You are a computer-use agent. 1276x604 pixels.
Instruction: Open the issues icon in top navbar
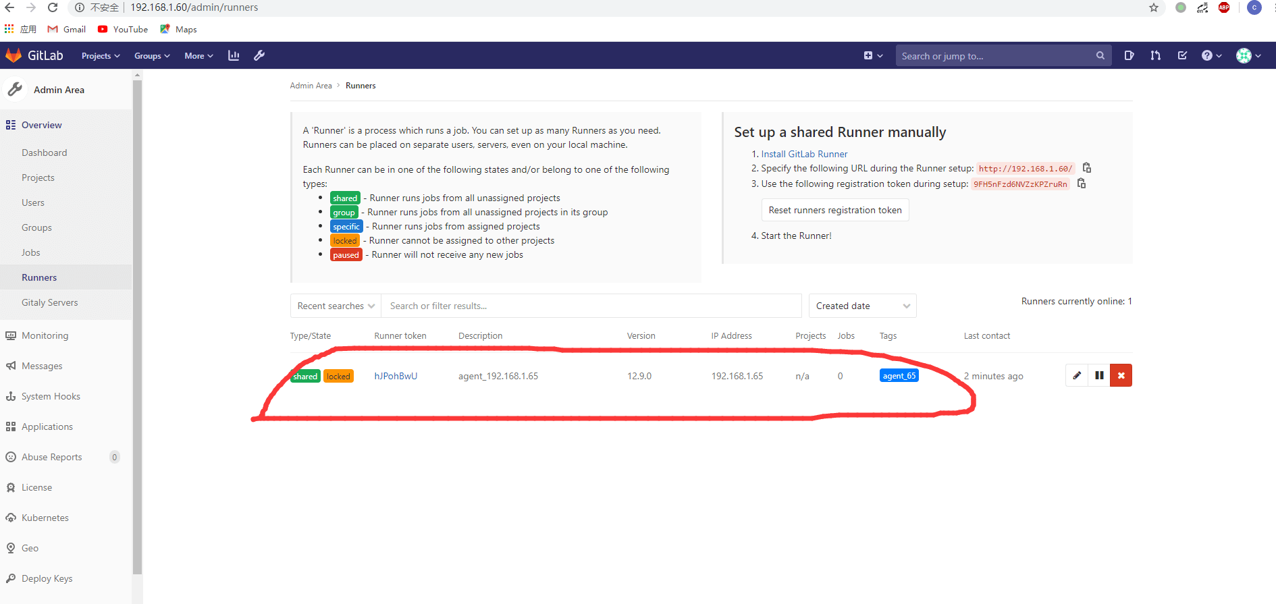1129,55
